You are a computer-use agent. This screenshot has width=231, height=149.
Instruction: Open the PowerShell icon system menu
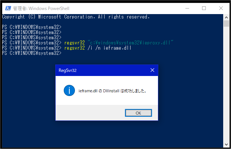(8, 8)
